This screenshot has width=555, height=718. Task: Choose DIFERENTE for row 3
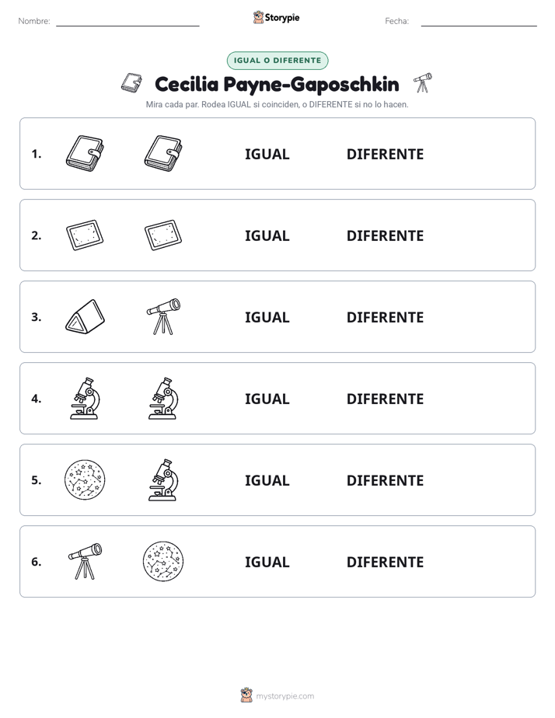coord(385,317)
